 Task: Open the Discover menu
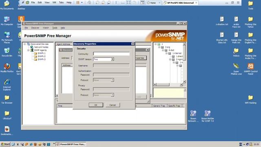[35, 28]
